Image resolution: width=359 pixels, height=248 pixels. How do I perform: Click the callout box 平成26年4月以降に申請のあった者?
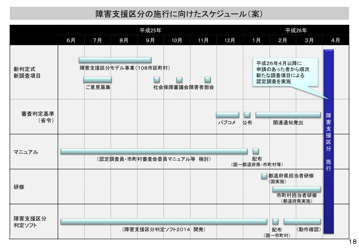285,72
